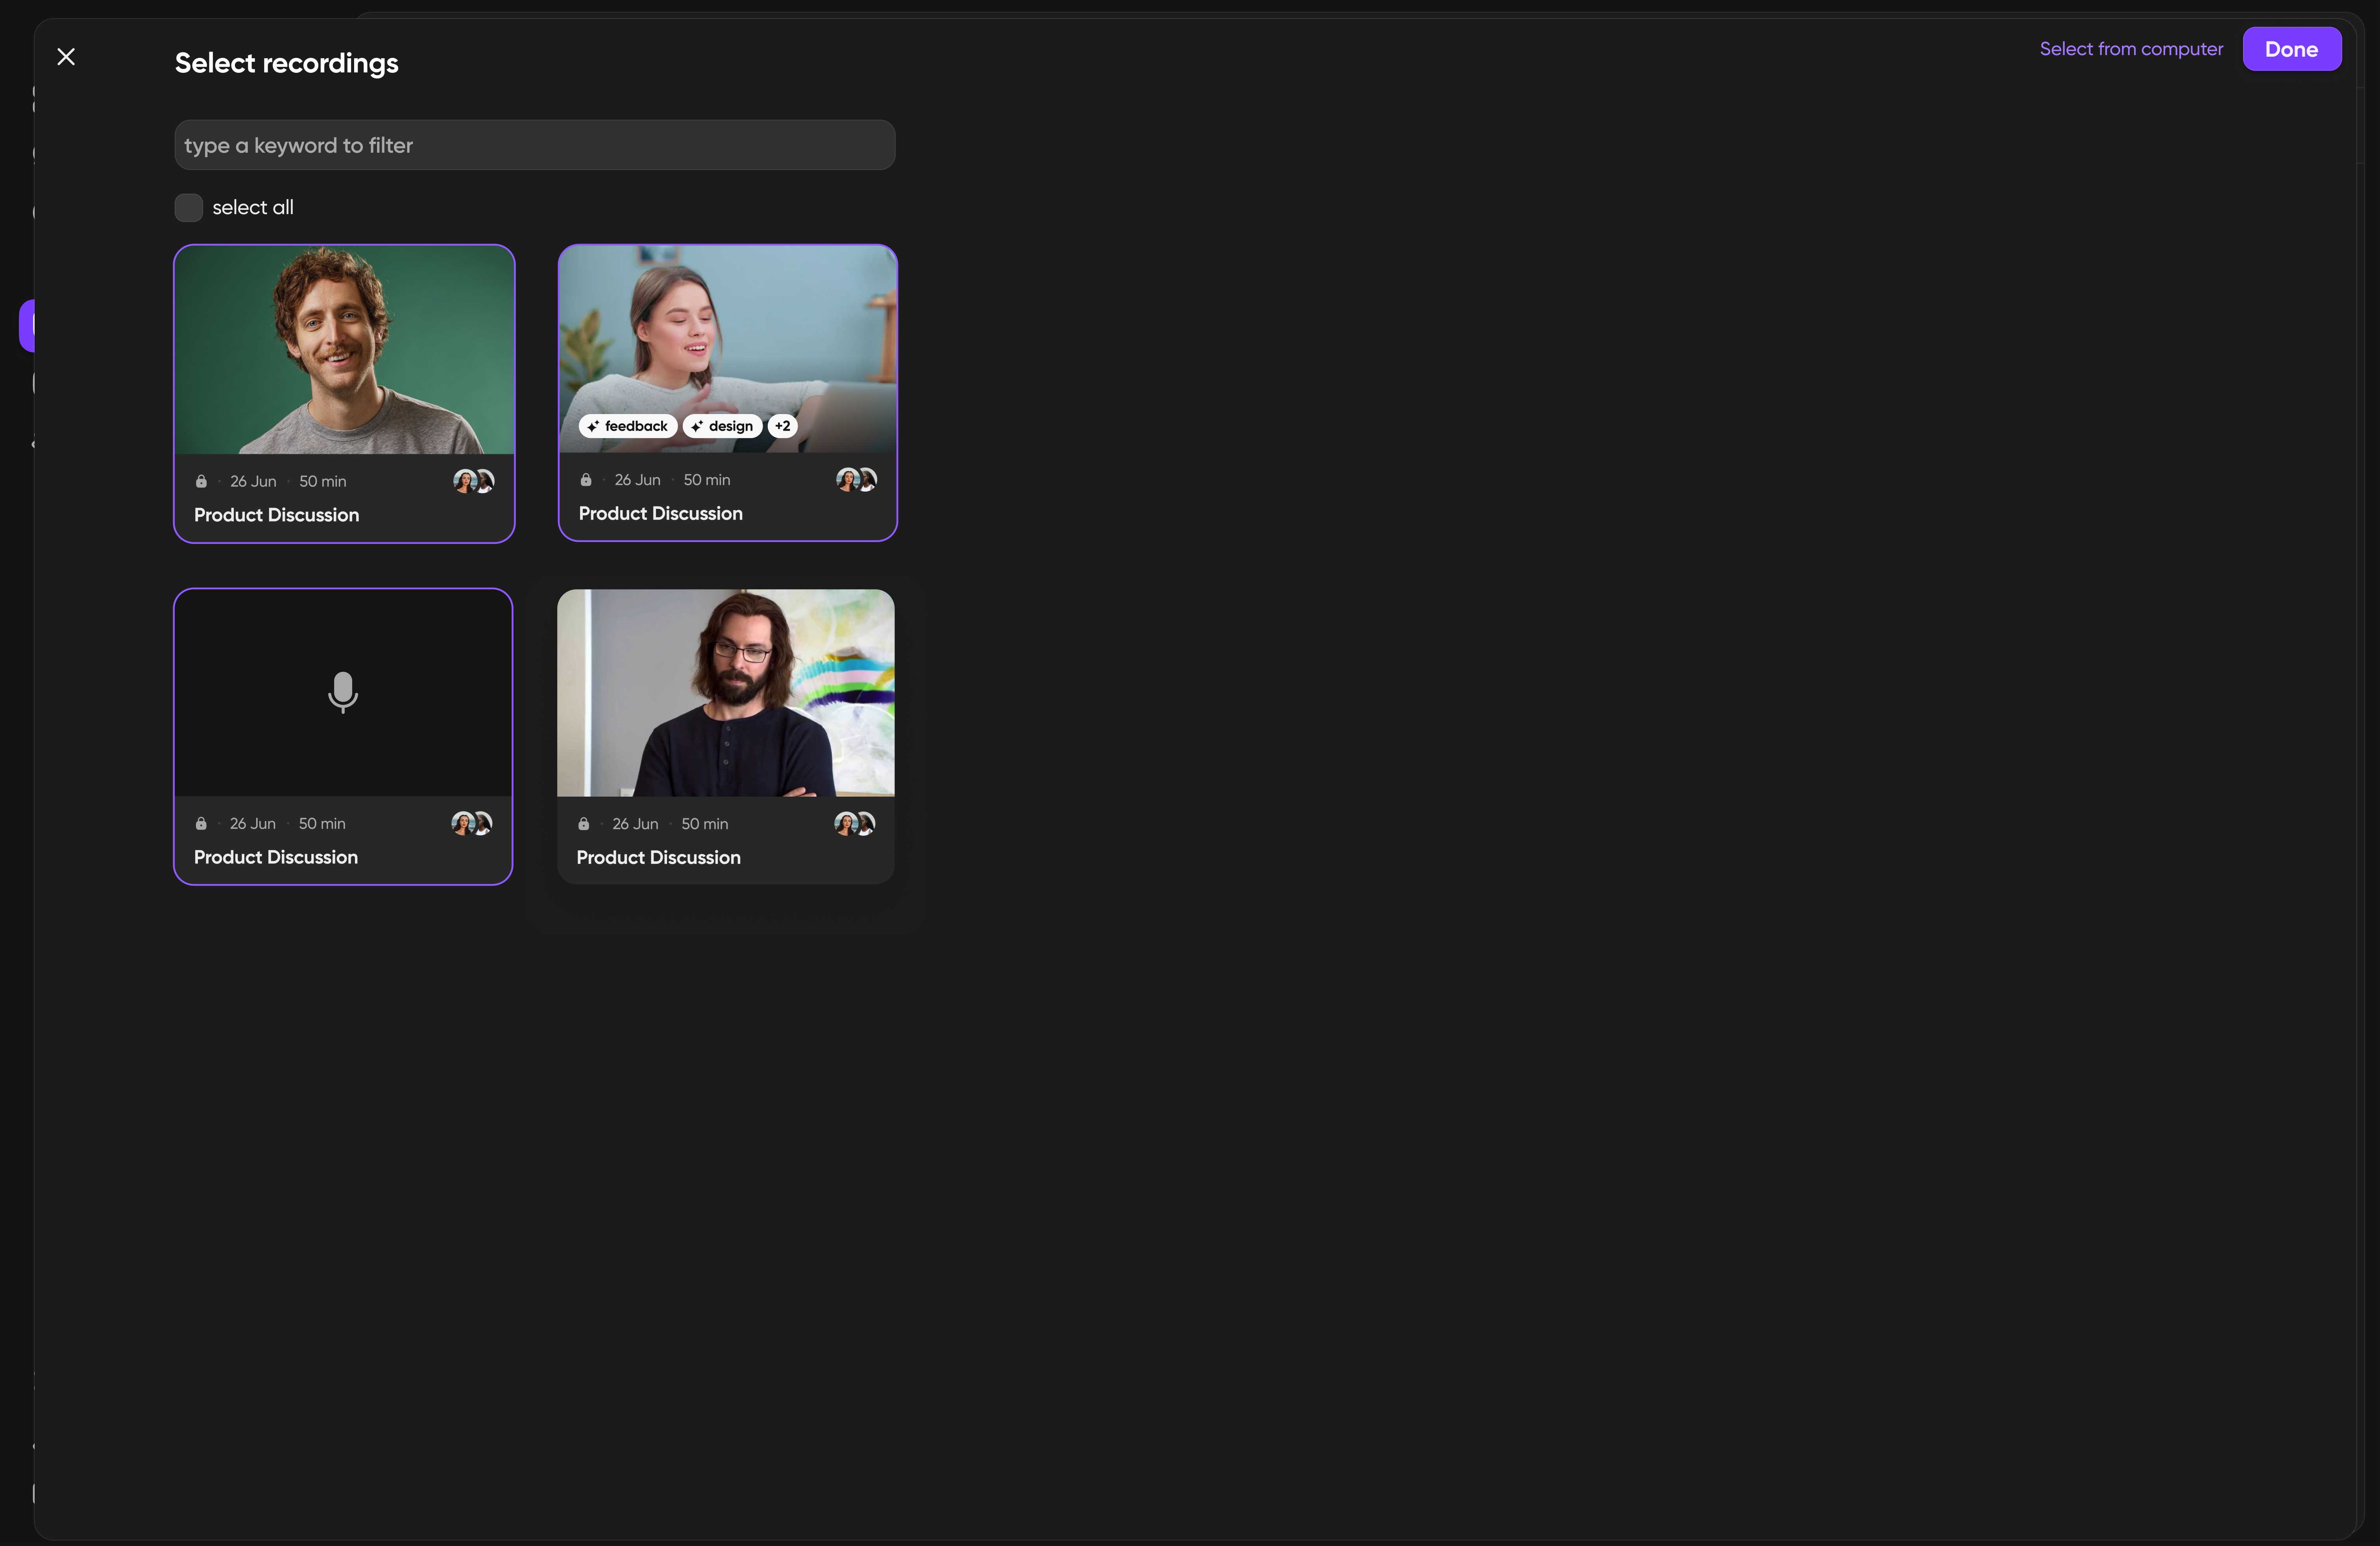Click lock icon on woman's recording card
2380x1546 pixels.
586,480
